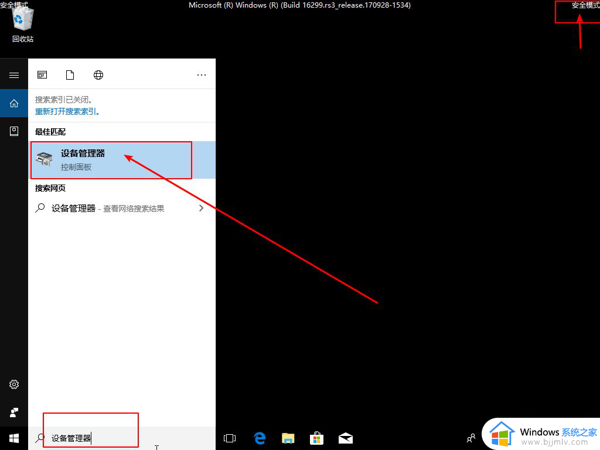This screenshot has height=450, width=600.
Task: Click the 搜索网页 section heading
Action: [50, 188]
